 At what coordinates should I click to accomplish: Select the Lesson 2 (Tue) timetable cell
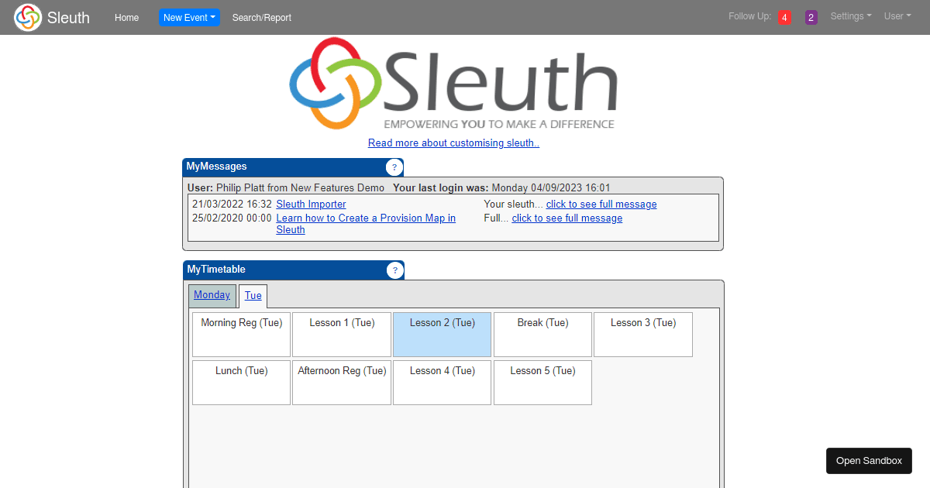pyautogui.click(x=442, y=334)
